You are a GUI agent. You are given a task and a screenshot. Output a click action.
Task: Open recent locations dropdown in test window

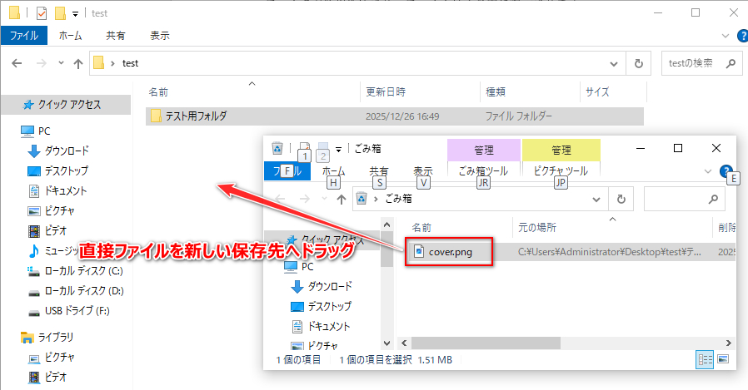(61, 63)
